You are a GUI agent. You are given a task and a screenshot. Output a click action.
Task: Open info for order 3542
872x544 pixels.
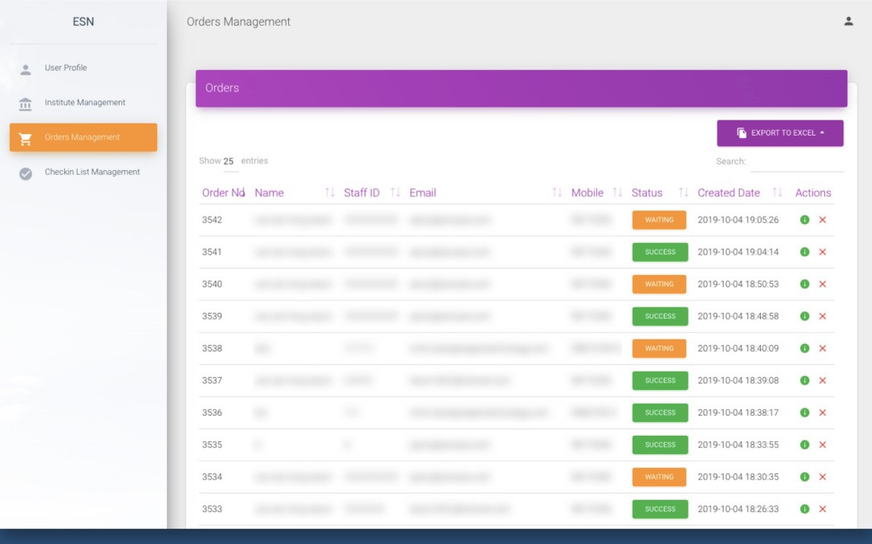click(805, 220)
